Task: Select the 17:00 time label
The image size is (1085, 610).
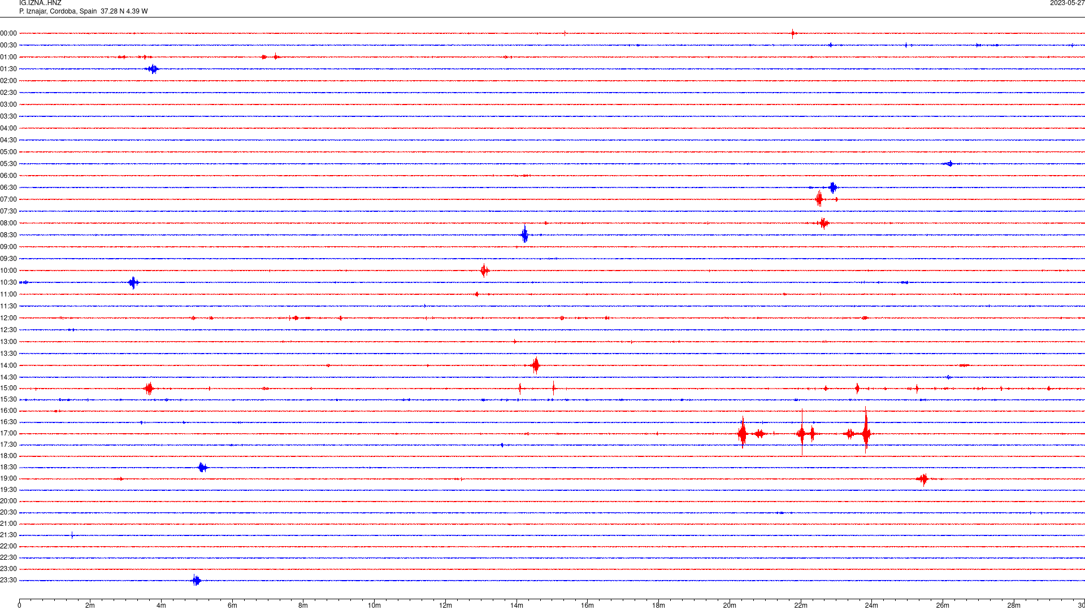Action: point(8,433)
